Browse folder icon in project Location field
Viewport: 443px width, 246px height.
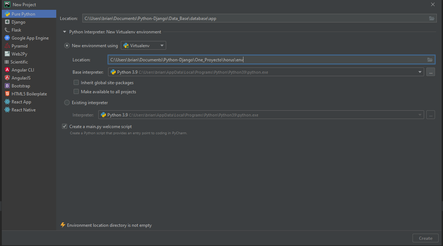[432, 19]
